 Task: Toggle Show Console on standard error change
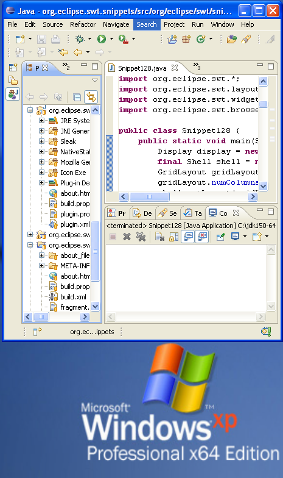(x=202, y=237)
